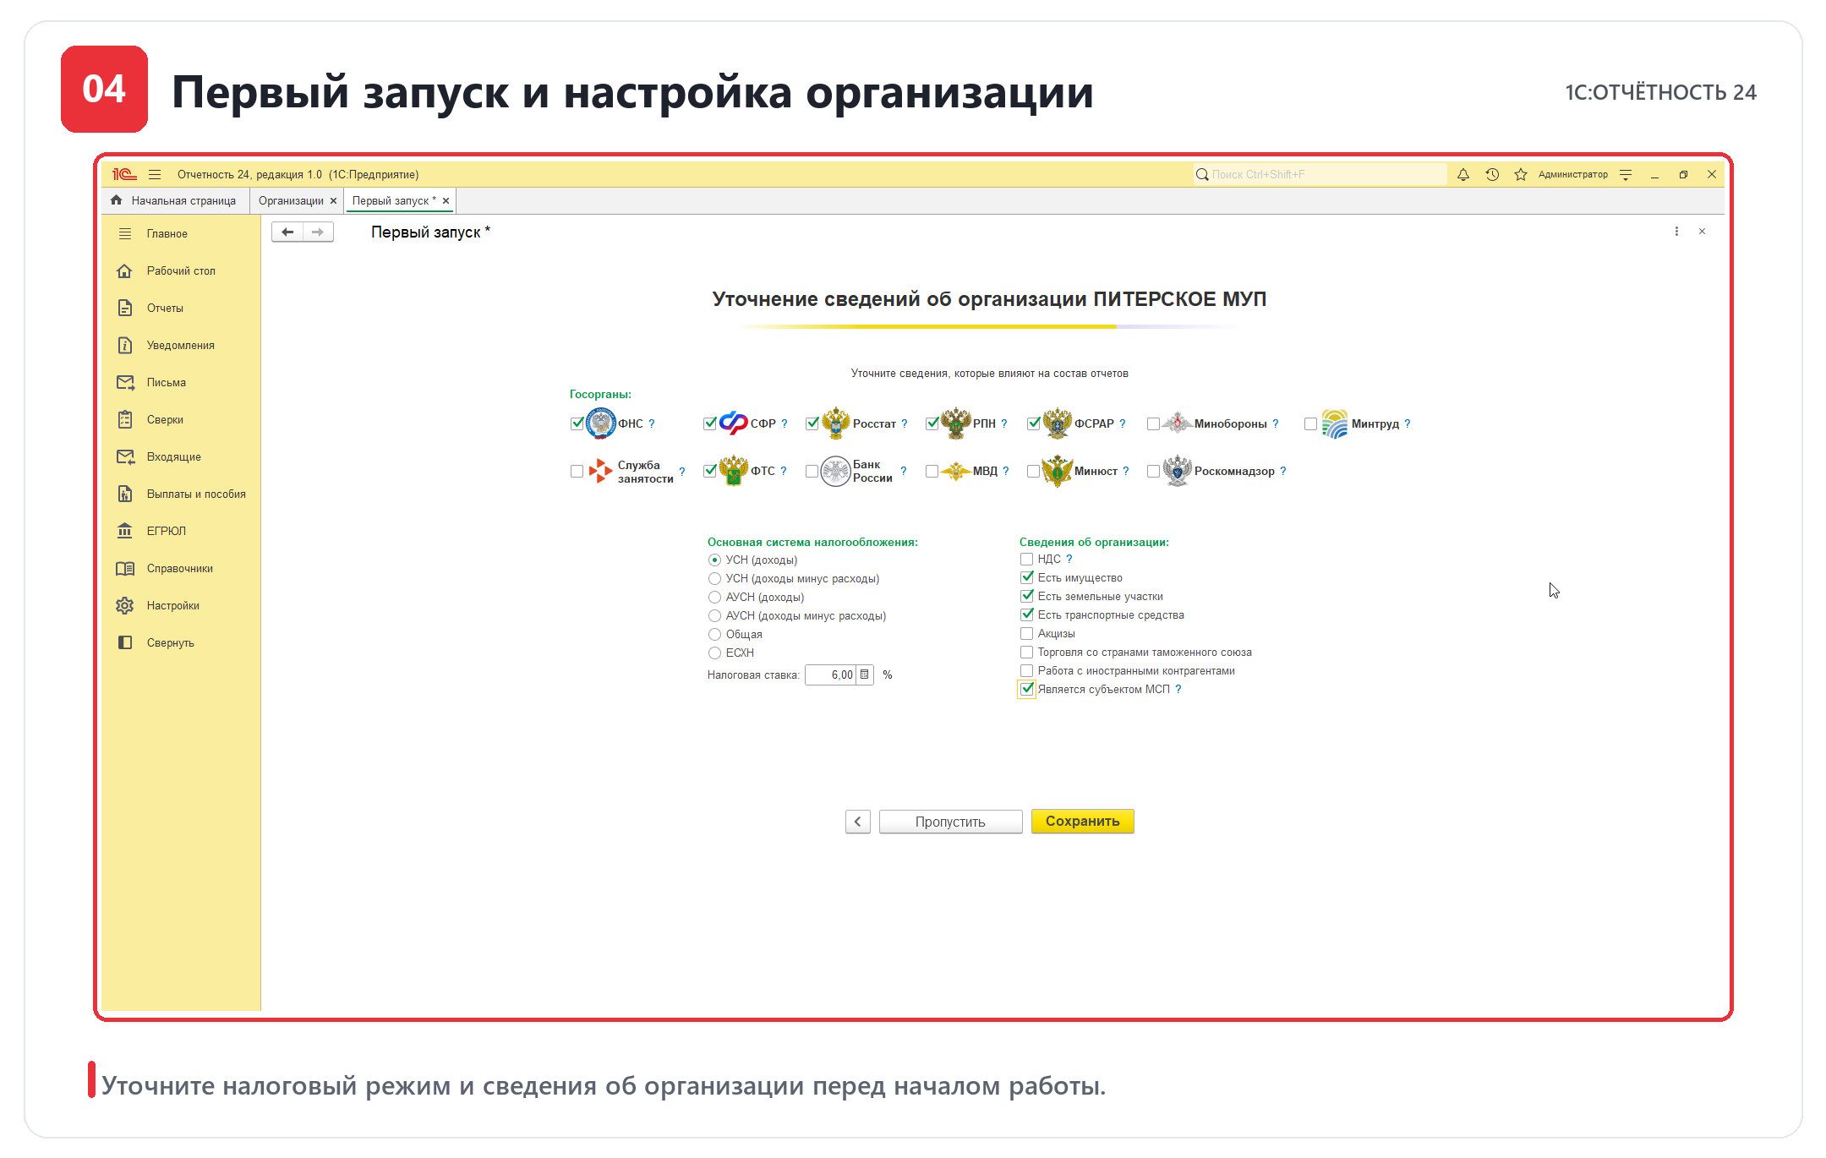The width and height of the screenshot is (1826, 1158).
Task: Open Выплаты и пособия section
Action: [181, 494]
